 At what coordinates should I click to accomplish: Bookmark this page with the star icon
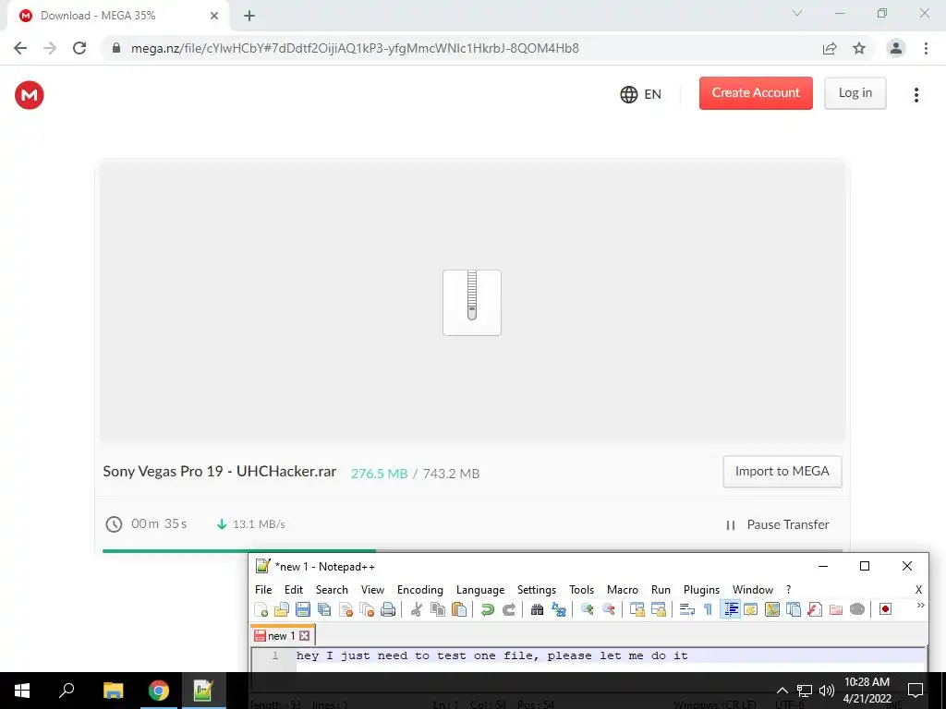(x=859, y=48)
